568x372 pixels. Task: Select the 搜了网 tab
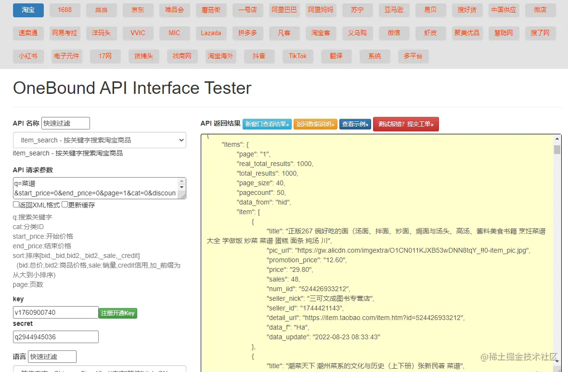coord(541,33)
